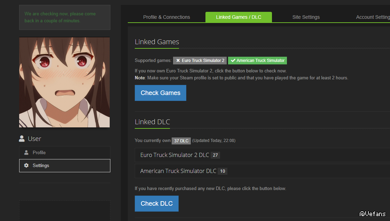The width and height of the screenshot is (390, 221).
Task: Click the 'We are checking now' notice
Action: 65,17
